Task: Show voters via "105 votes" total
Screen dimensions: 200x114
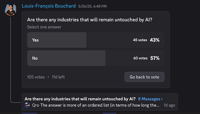Action: pos(36,77)
